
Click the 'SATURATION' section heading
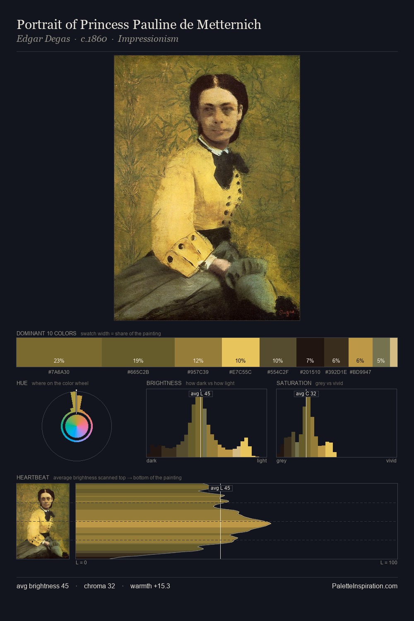(x=294, y=383)
